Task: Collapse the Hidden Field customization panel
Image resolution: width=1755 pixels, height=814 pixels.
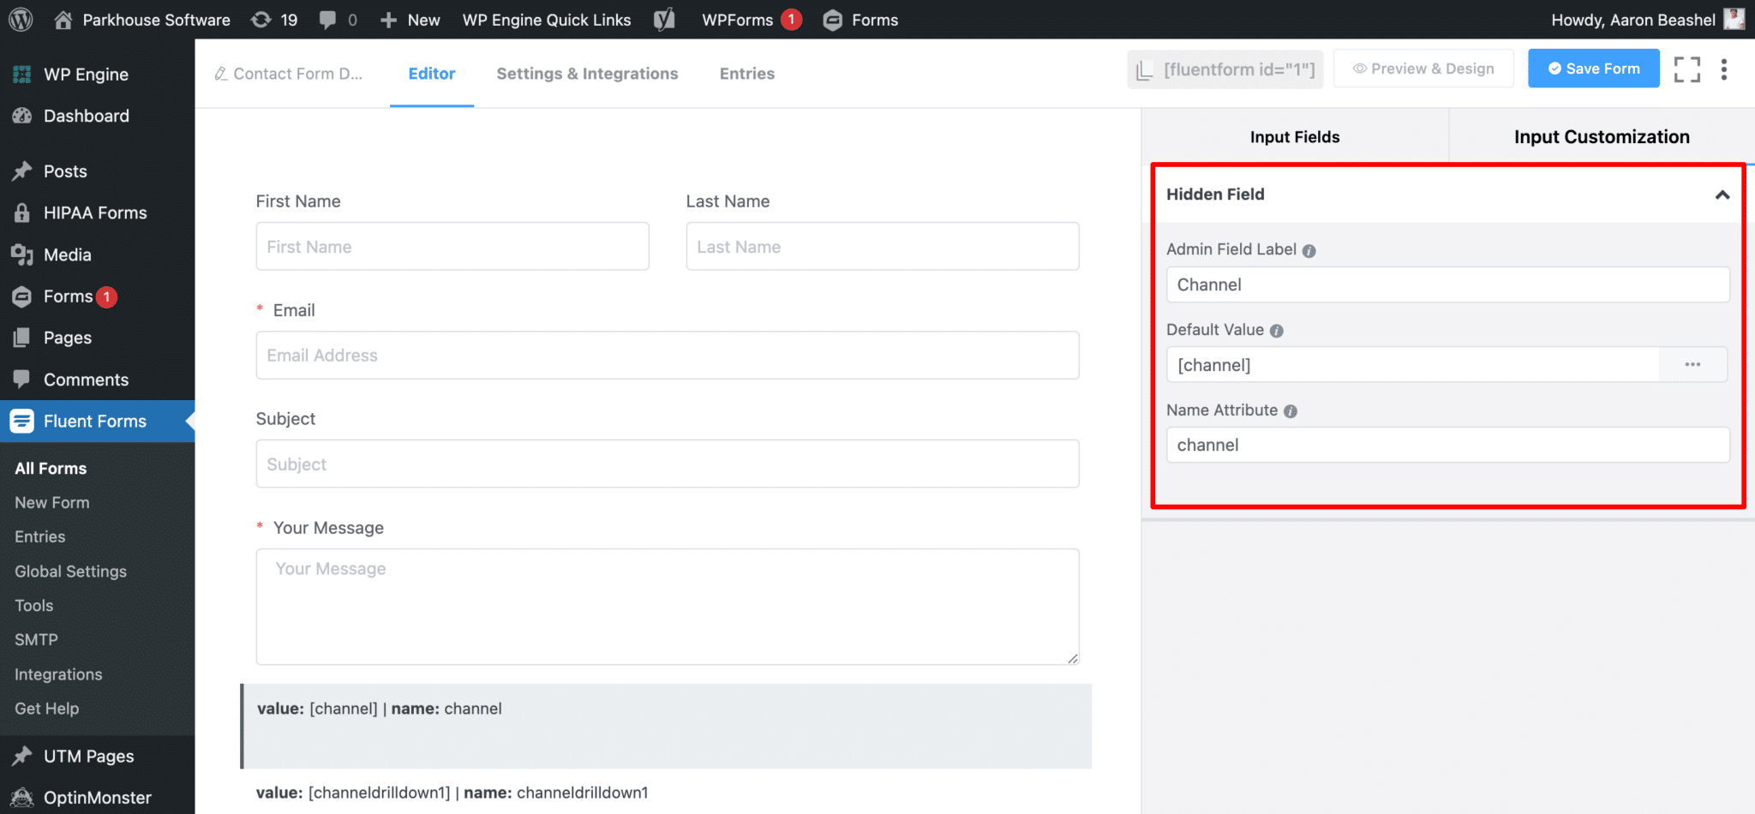Action: [x=1722, y=195]
